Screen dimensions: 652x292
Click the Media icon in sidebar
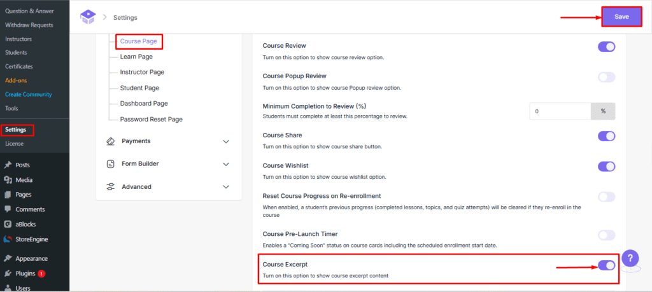click(8, 180)
